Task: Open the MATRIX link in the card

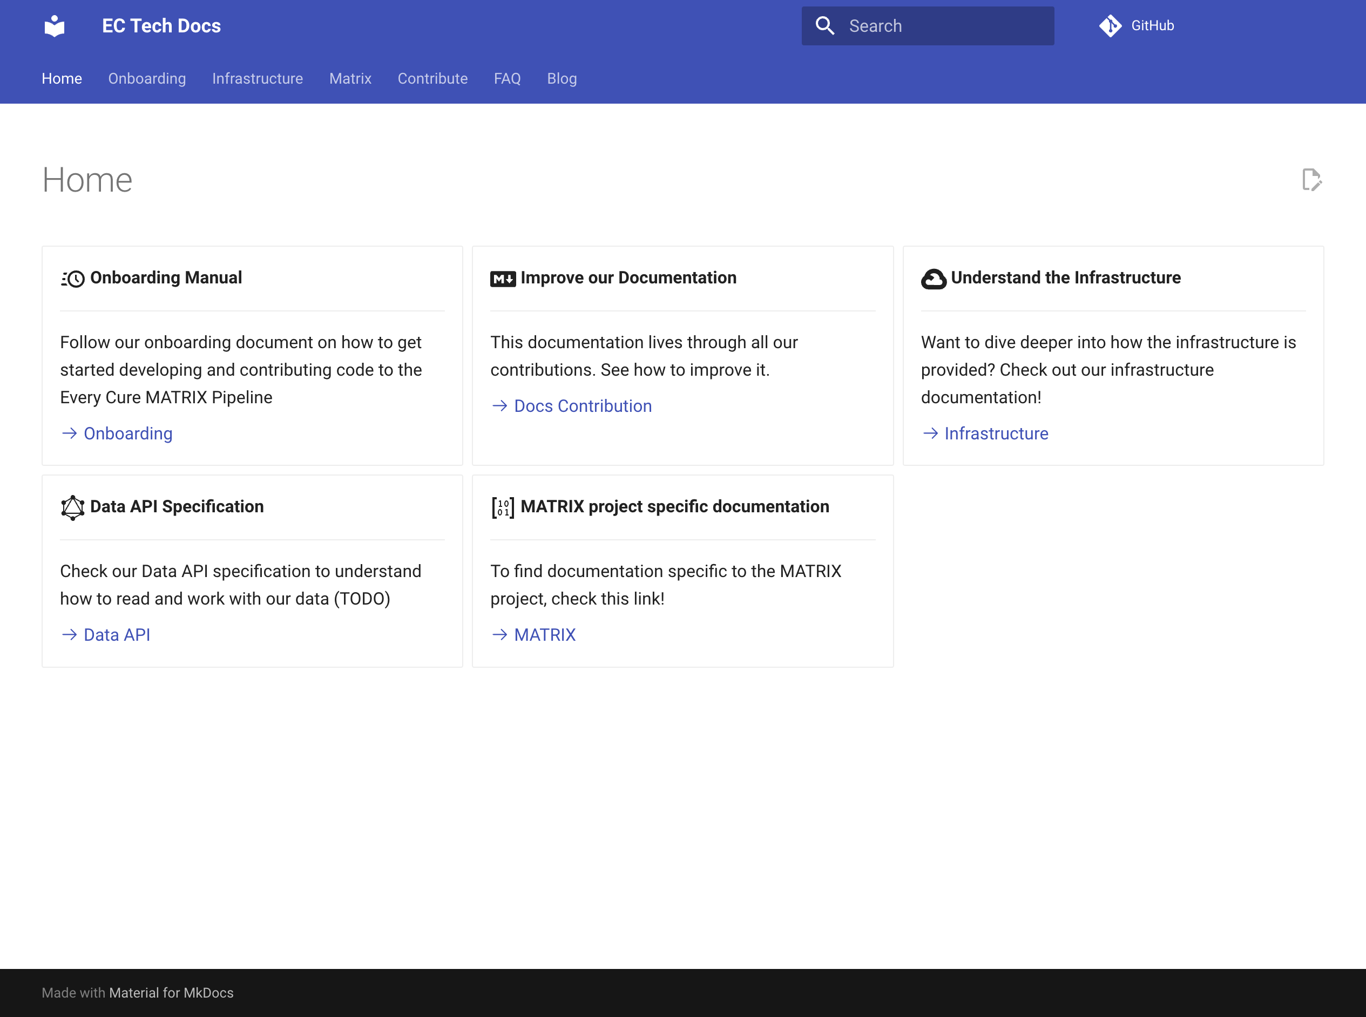Action: [x=545, y=635]
